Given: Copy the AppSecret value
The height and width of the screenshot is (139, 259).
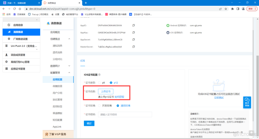Looking at the screenshot, I should (x=133, y=40).
